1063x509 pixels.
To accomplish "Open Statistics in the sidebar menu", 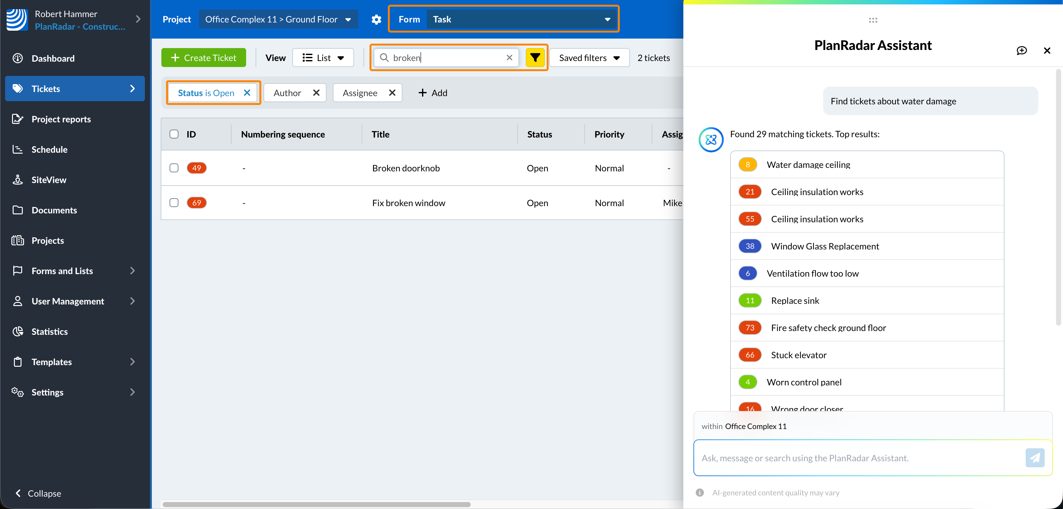I will point(50,332).
